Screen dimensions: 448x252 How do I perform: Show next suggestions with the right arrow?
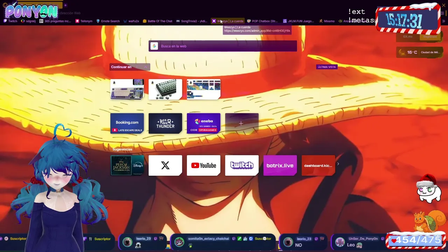[x=338, y=164]
